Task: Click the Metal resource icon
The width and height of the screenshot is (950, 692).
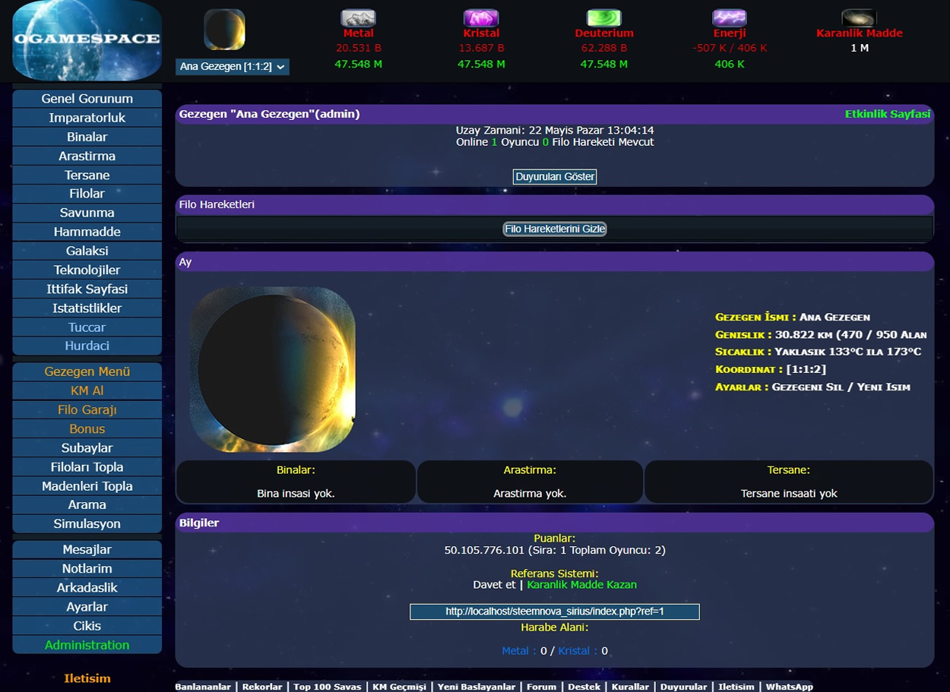Action: 358,18
